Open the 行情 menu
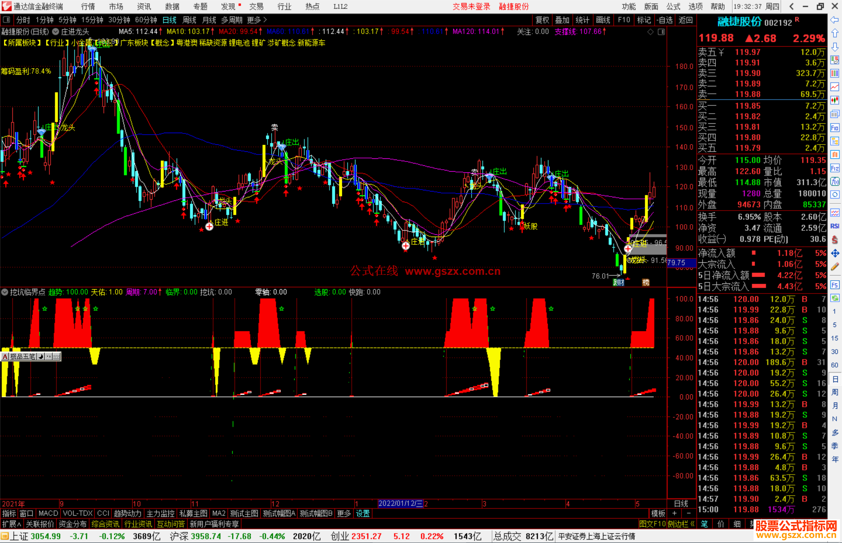 coord(88,6)
